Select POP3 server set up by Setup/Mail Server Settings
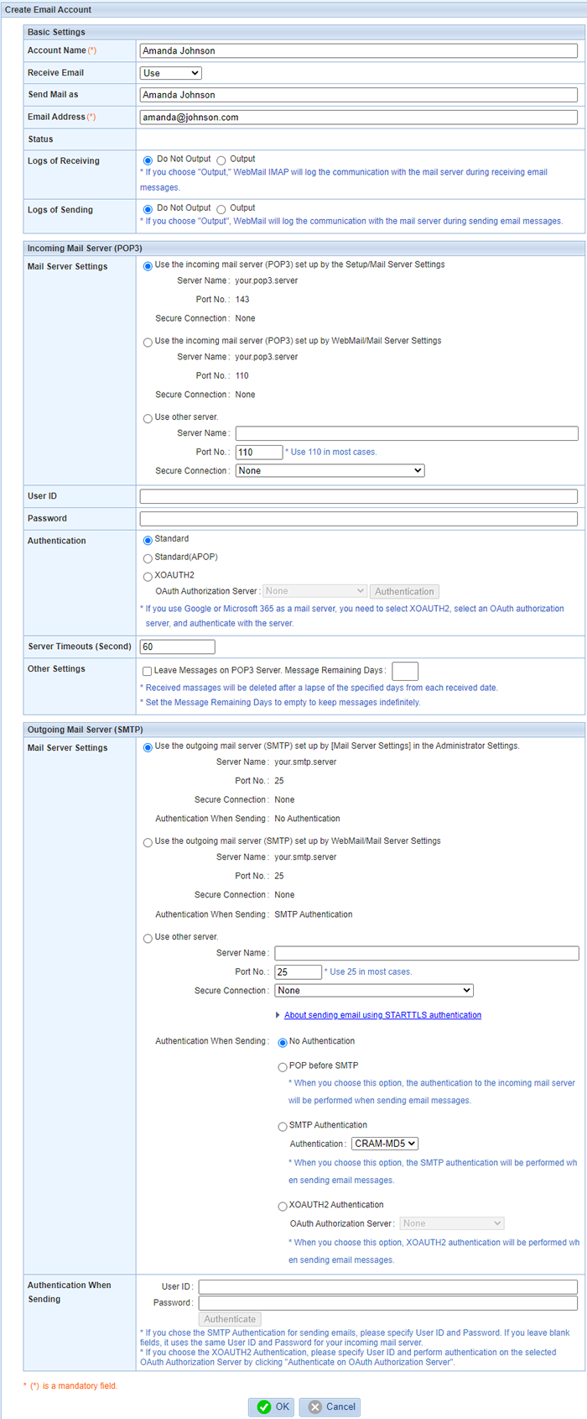 pos(148,265)
